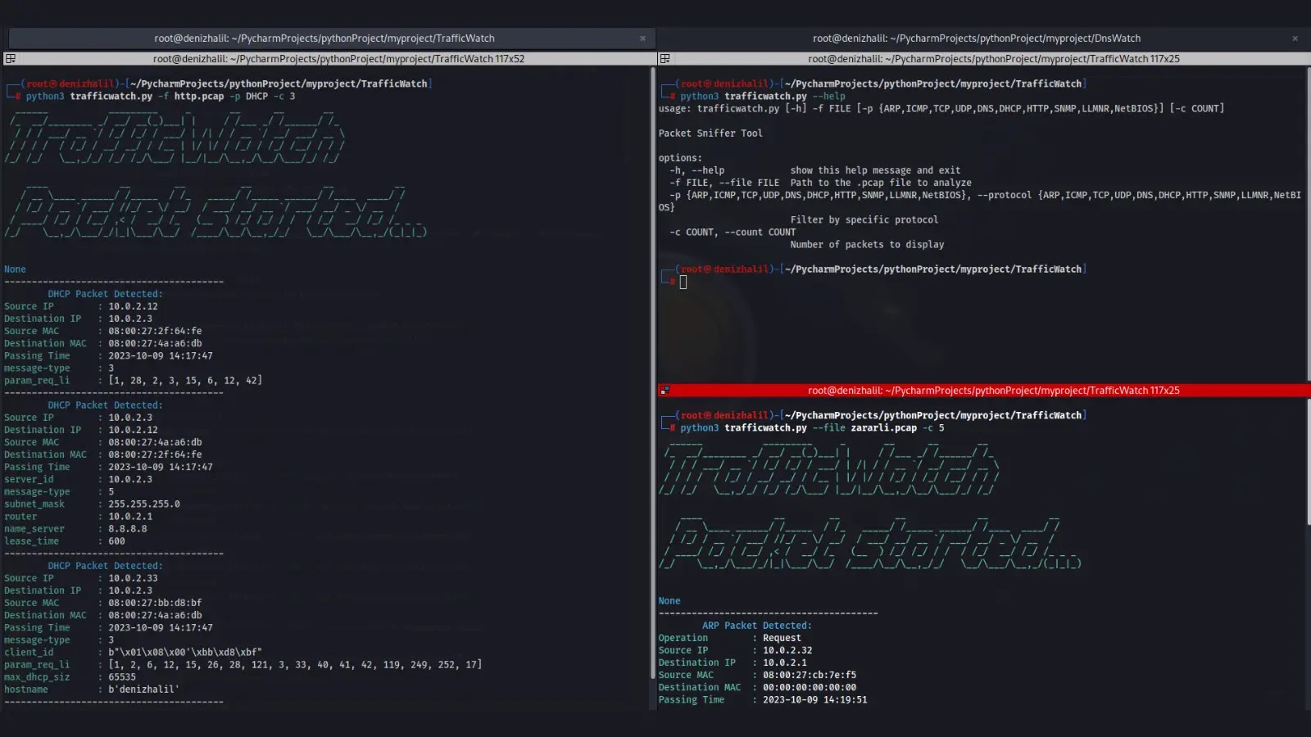Close the DnsWatch tab
This screenshot has height=737, width=1311.
click(1295, 38)
